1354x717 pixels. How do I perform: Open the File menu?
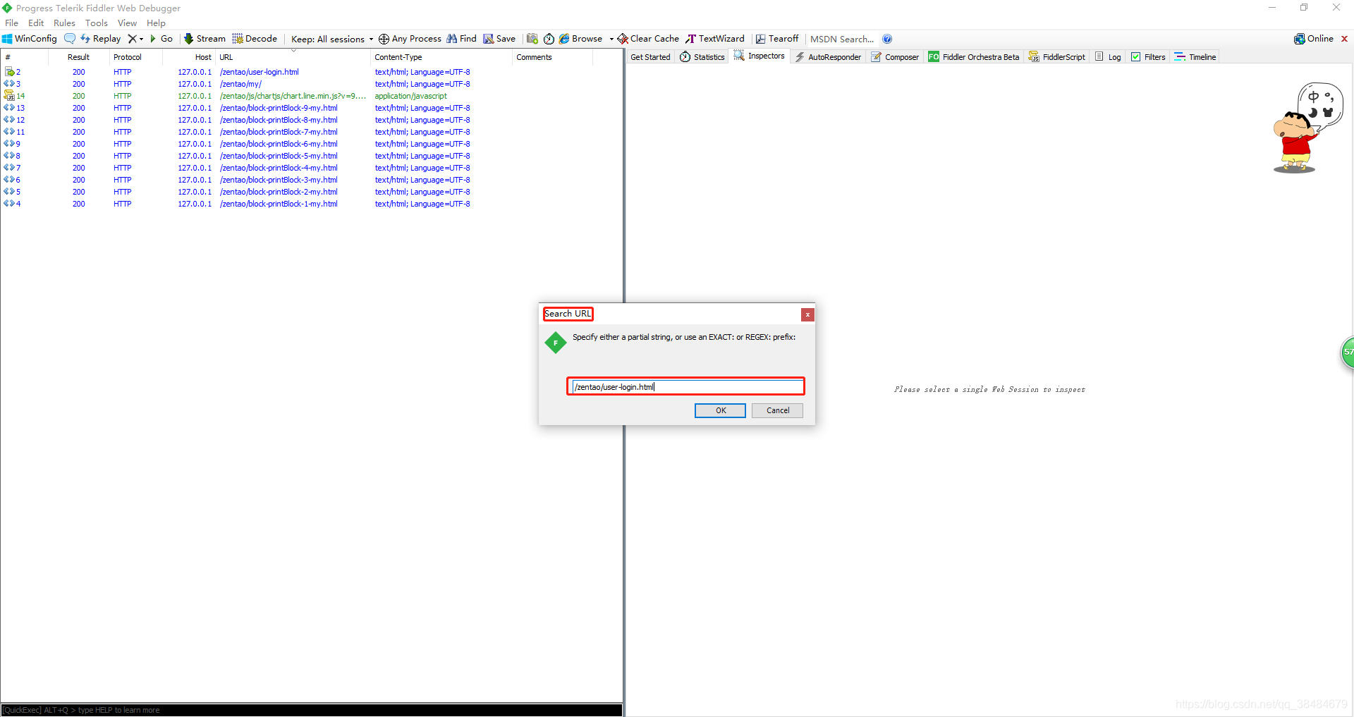12,23
